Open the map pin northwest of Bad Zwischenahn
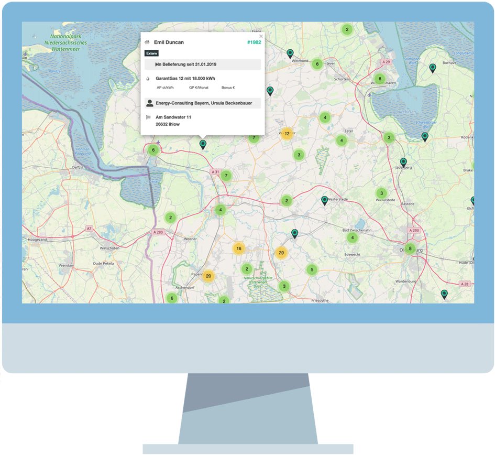Screen dimensions: 495x455 click(294, 233)
